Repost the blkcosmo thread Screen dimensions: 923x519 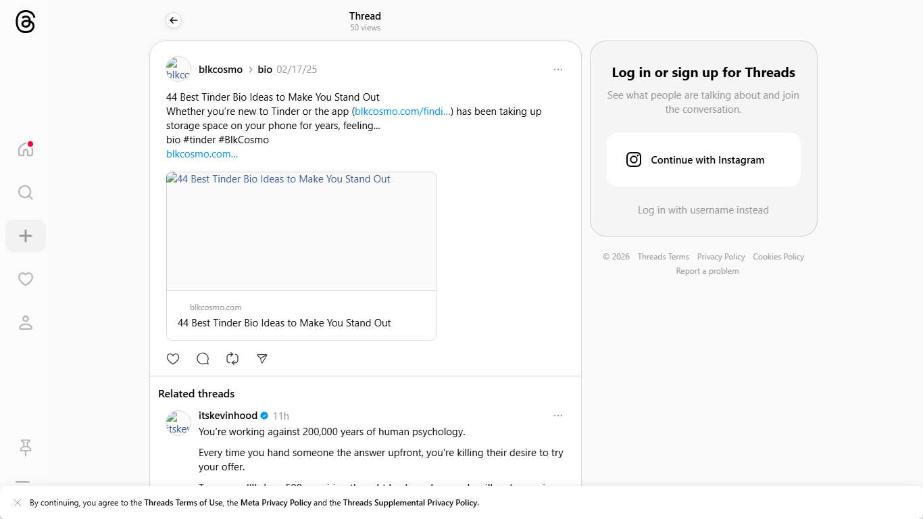point(232,359)
